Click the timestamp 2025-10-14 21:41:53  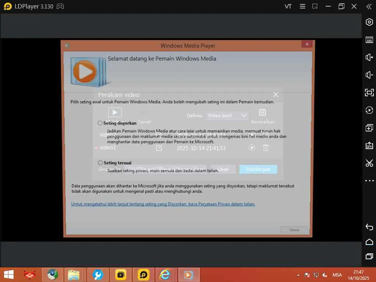tap(201, 148)
